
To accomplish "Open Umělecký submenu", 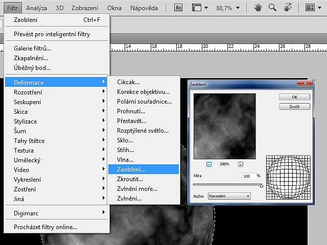I will click(x=56, y=160).
